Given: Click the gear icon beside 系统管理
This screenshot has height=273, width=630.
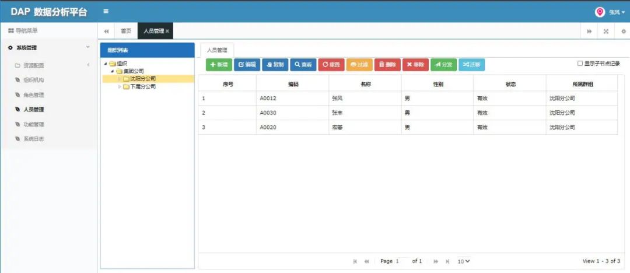Looking at the screenshot, I should click(10, 48).
